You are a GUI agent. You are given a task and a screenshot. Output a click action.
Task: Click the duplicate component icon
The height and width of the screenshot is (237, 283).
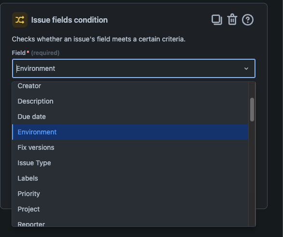pos(217,20)
